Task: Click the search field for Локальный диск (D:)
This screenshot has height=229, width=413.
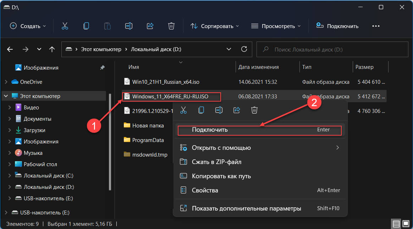Action: 332,49
